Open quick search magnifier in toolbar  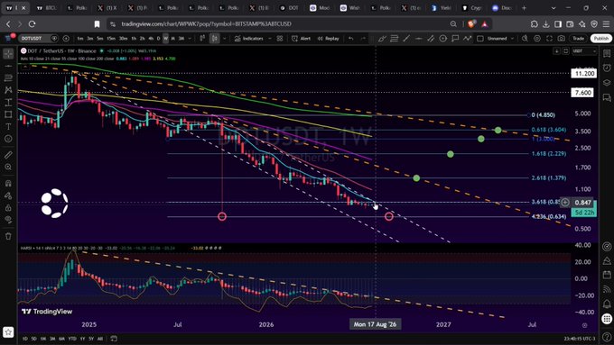pos(525,39)
